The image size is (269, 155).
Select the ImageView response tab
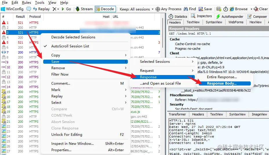click(x=259, y=114)
